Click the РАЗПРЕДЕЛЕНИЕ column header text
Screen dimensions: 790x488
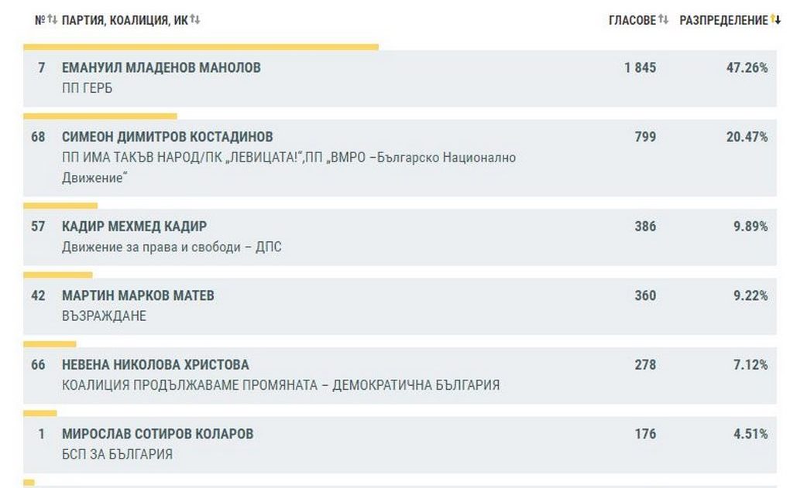tap(723, 20)
